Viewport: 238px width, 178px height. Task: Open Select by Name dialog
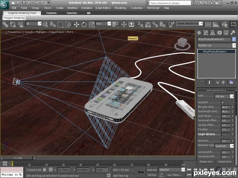(53, 25)
